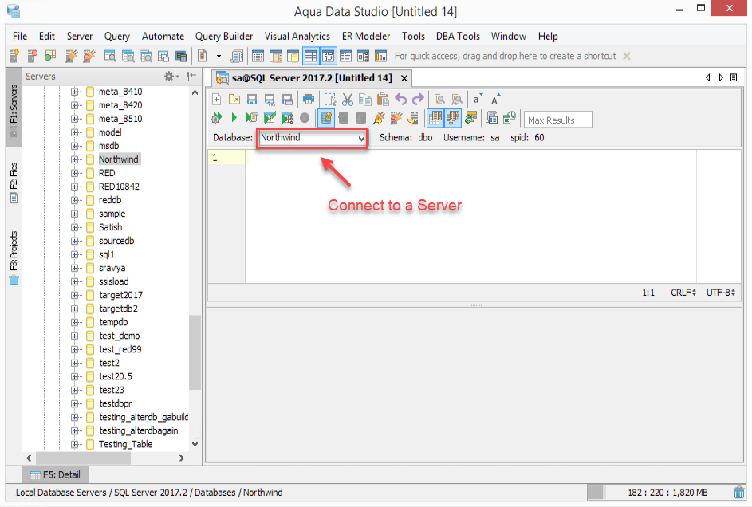
Task: Open the Query Analyzer magnifier table icon
Action: (x=110, y=56)
